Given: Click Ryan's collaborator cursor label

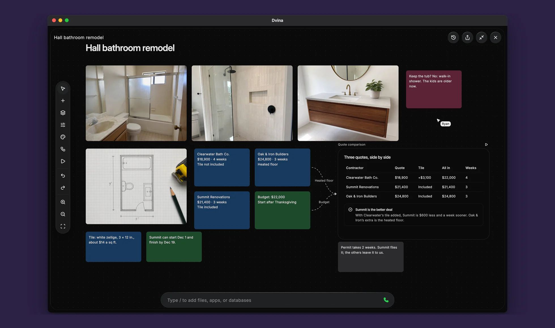Looking at the screenshot, I should coord(445,124).
